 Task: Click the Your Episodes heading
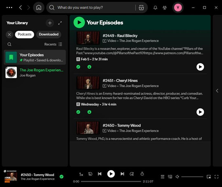pos(105,23)
